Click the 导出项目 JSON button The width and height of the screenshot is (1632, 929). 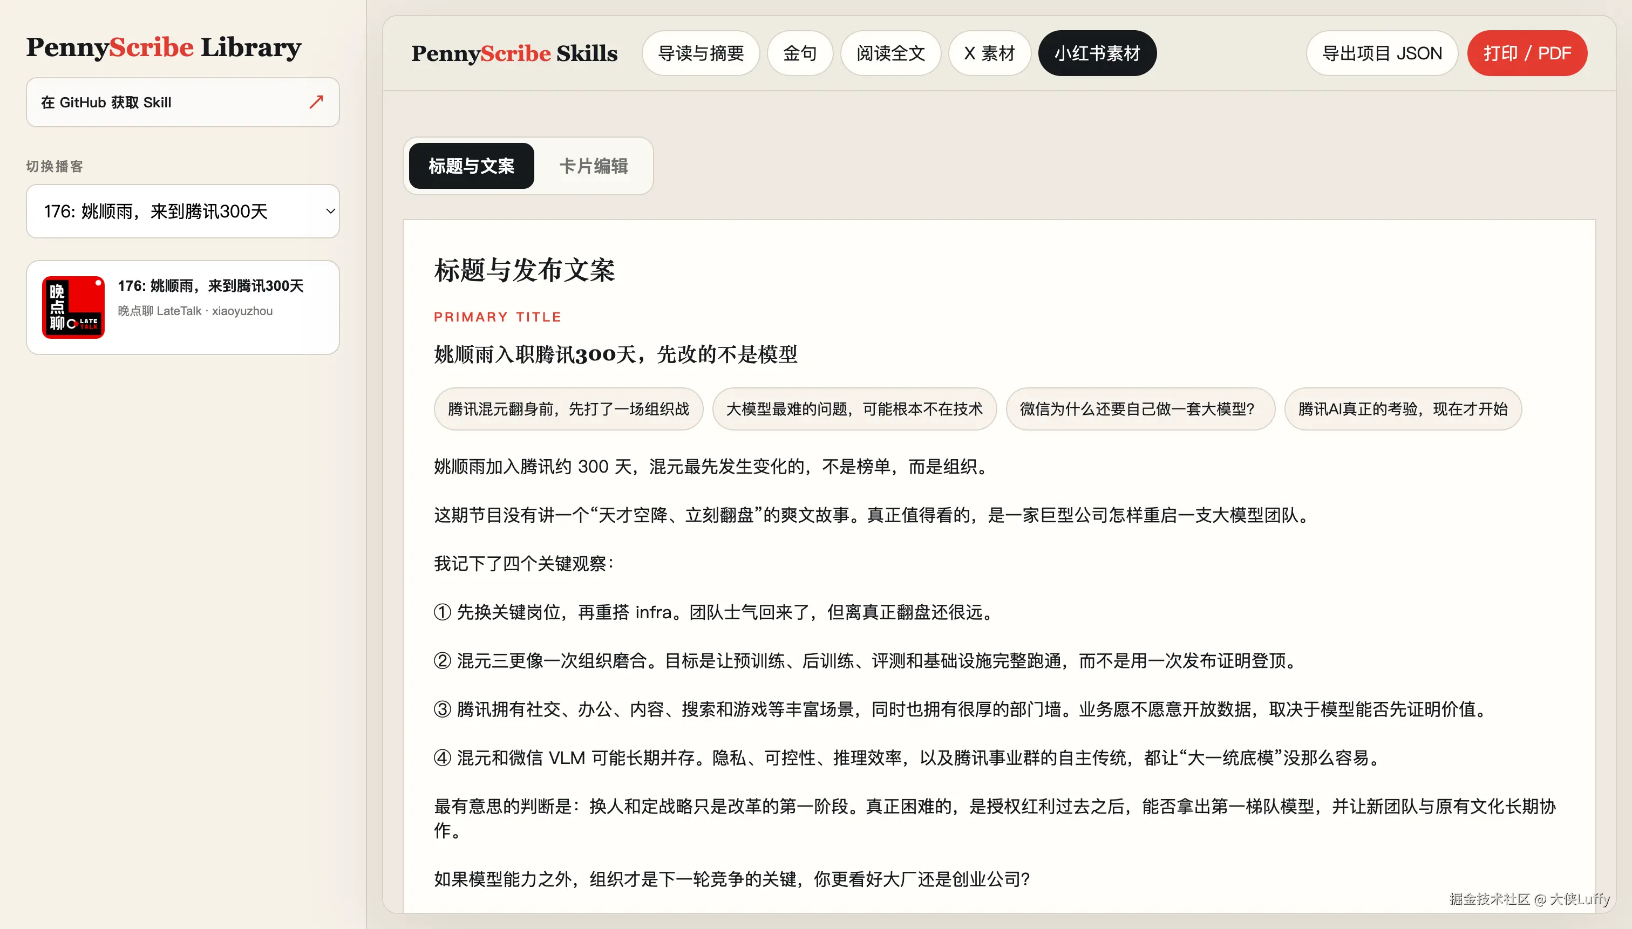tap(1382, 53)
